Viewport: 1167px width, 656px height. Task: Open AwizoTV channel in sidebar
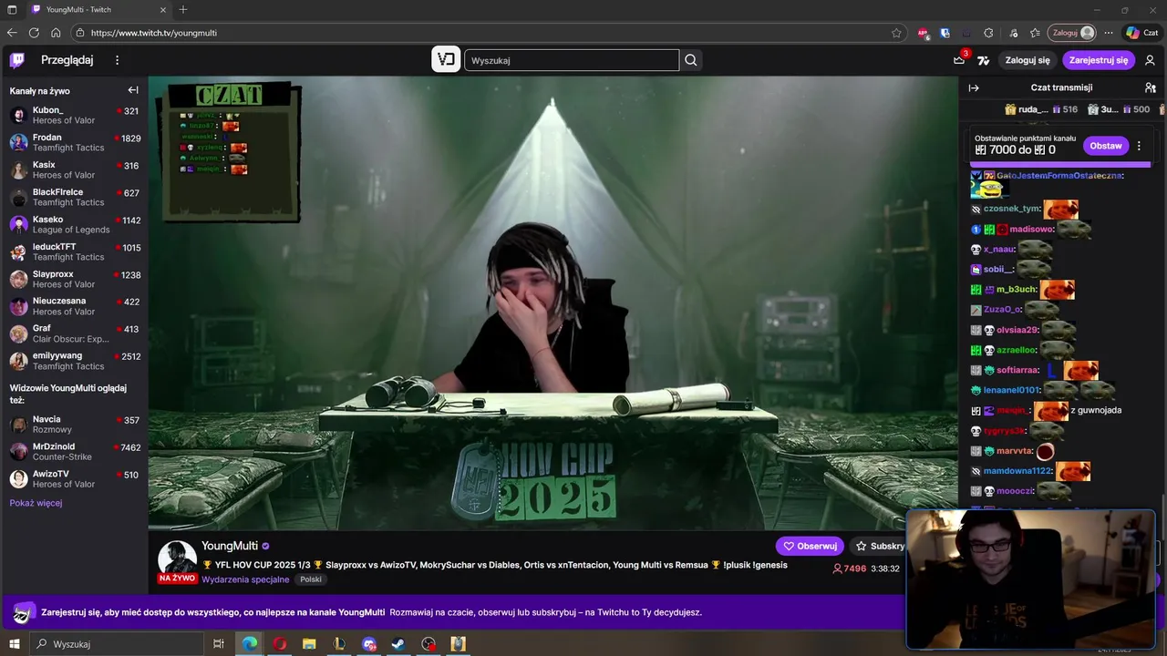(74, 479)
